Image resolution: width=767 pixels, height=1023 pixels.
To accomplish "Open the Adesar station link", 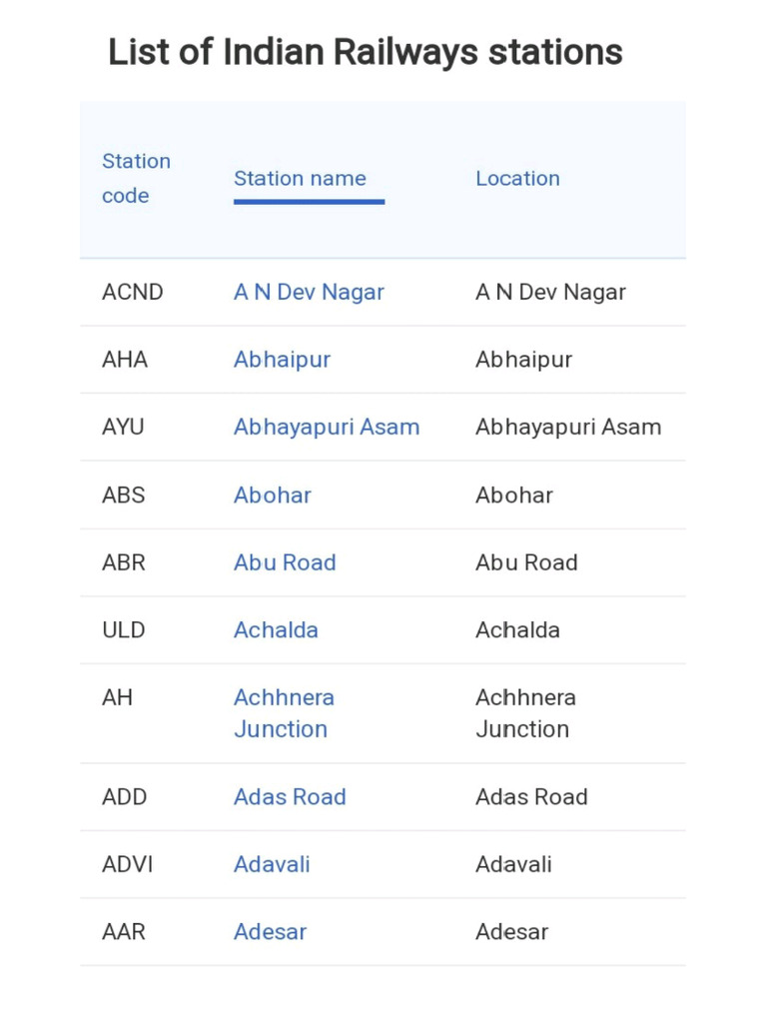I will click(x=271, y=932).
